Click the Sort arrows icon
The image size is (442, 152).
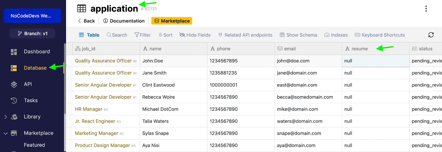pos(160,35)
